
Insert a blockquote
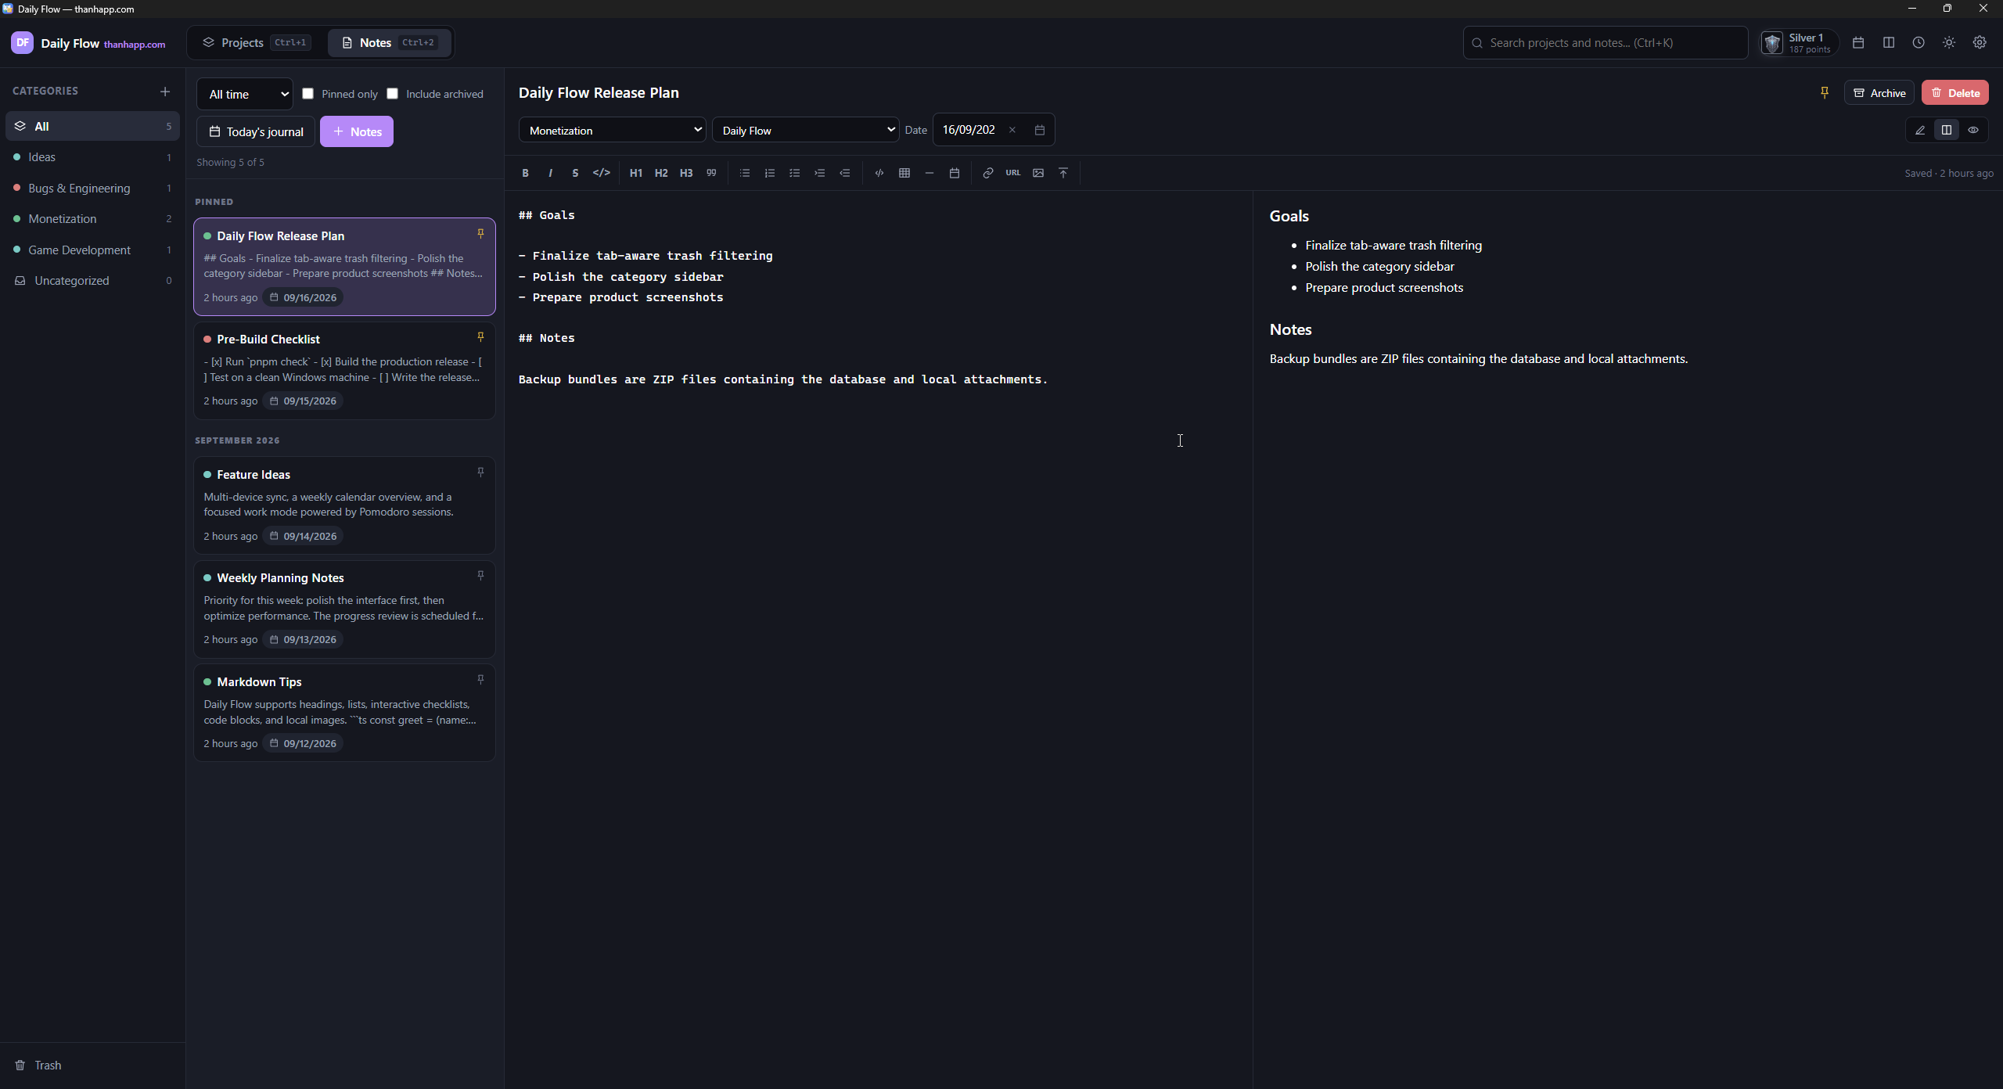711,173
